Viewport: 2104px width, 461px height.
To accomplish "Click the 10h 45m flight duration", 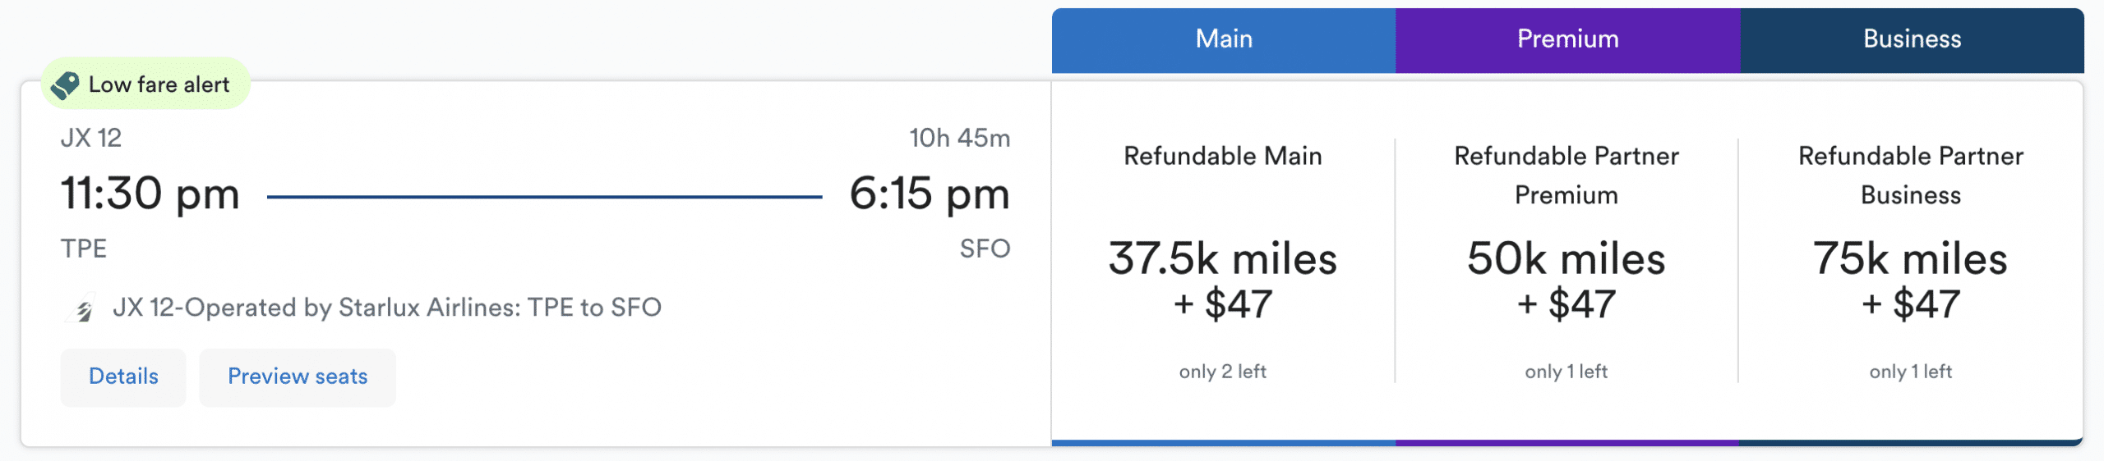I will point(959,138).
